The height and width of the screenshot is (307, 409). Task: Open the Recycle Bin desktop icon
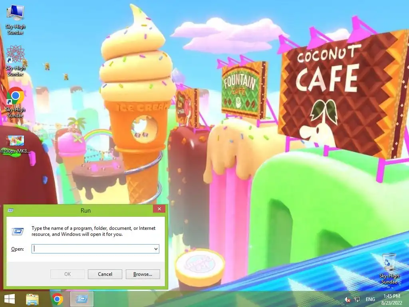pos(389,269)
